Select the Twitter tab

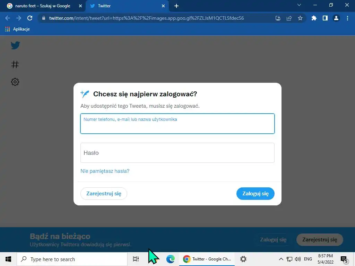pos(127,6)
